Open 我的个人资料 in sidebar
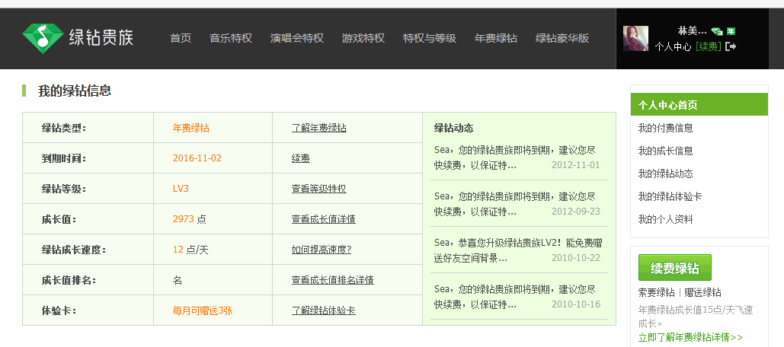Screen dimensions: 784x347 coord(665,219)
